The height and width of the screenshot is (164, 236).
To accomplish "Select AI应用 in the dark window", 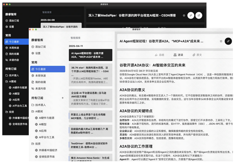I will click(14, 100).
